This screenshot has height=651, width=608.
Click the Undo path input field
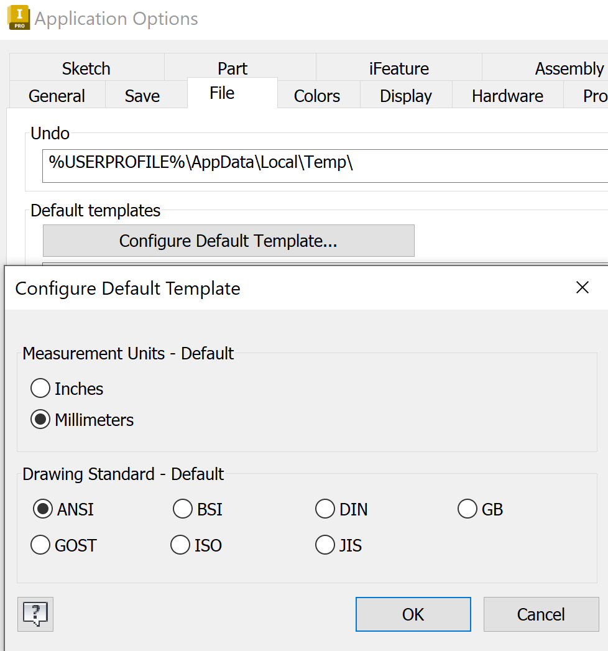[x=323, y=165]
